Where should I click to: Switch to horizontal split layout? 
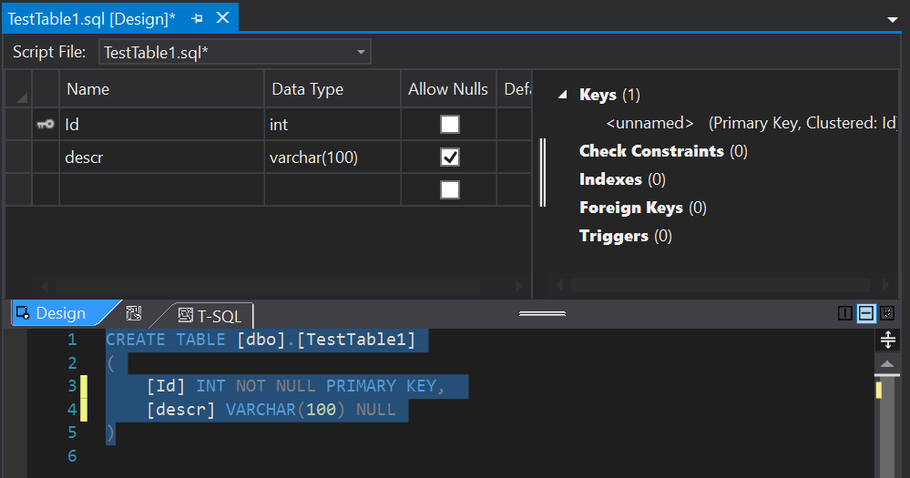point(866,313)
